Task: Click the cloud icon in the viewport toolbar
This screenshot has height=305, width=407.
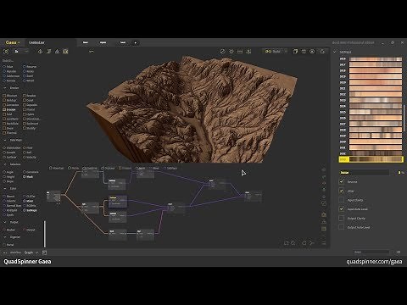Action: point(322,52)
